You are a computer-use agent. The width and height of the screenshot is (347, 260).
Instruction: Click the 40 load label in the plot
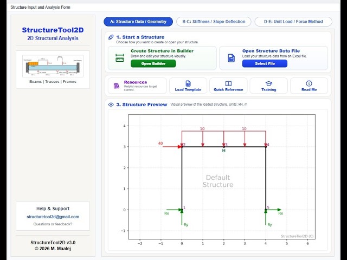pos(160,143)
